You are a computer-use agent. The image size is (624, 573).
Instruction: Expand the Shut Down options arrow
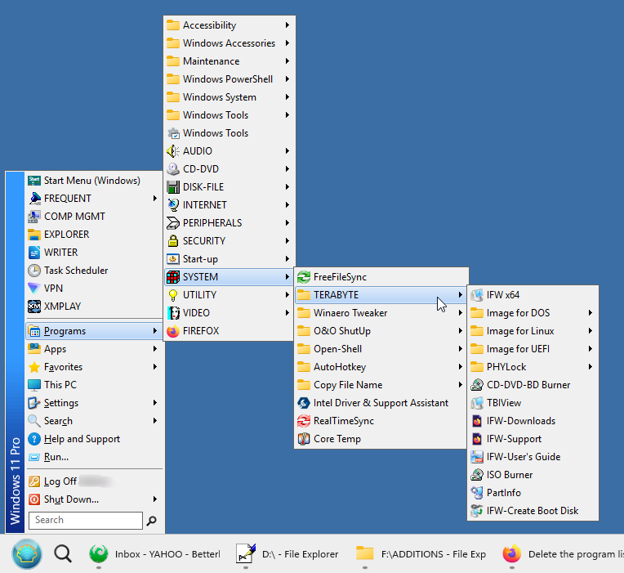tap(155, 499)
